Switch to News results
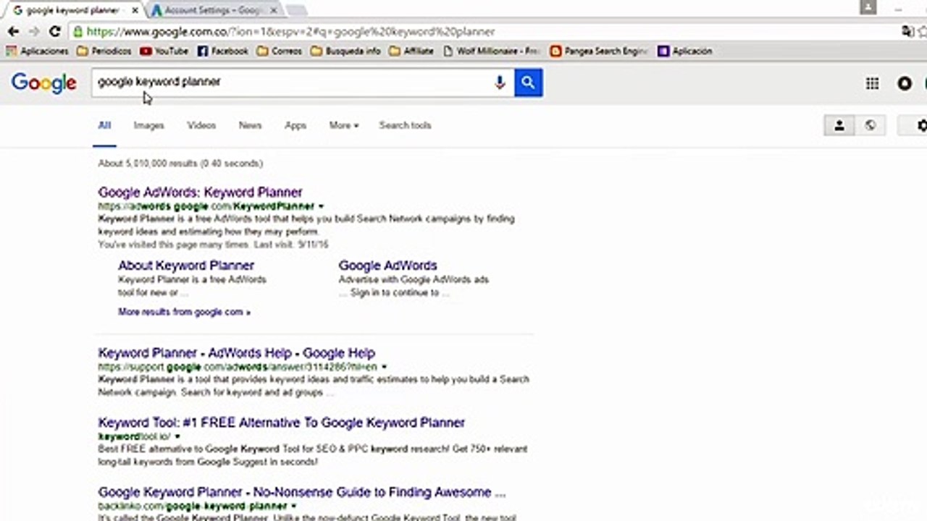The height and width of the screenshot is (521, 927). point(250,125)
